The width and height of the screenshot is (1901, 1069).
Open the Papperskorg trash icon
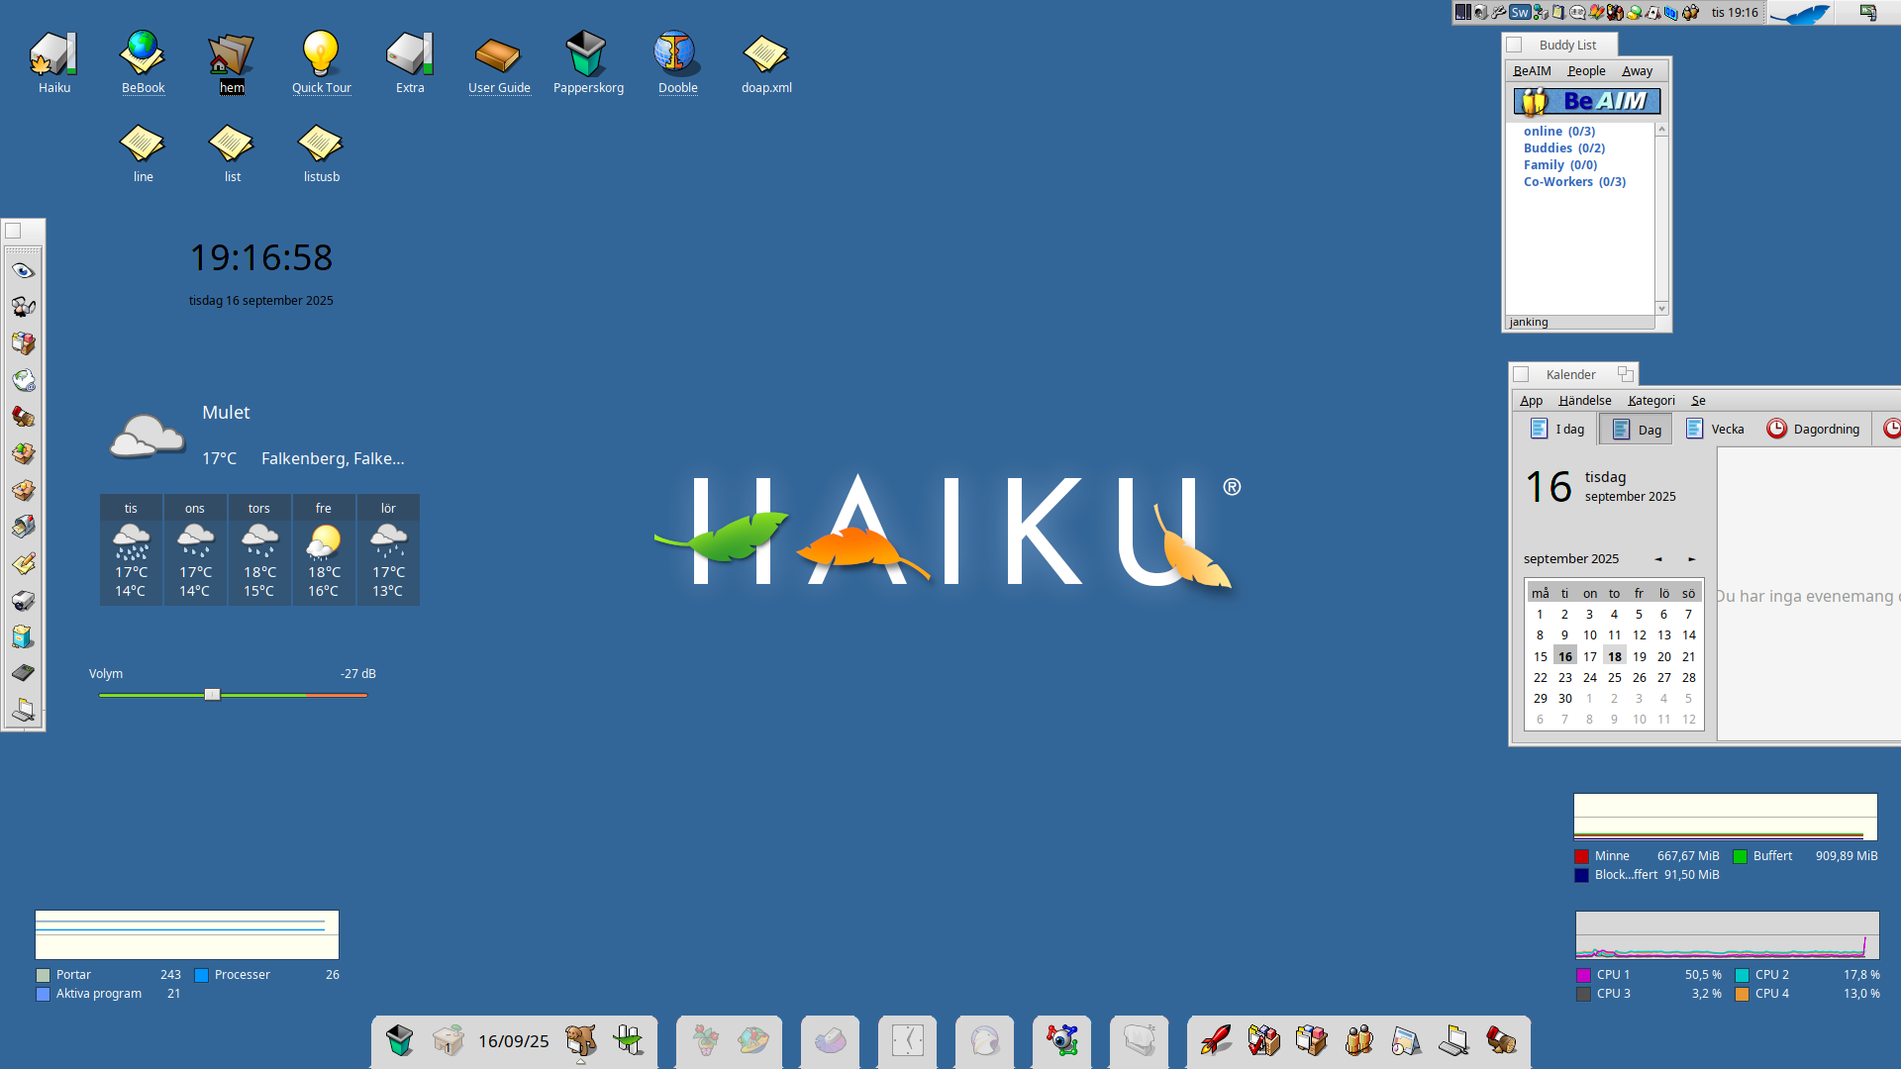click(x=587, y=54)
